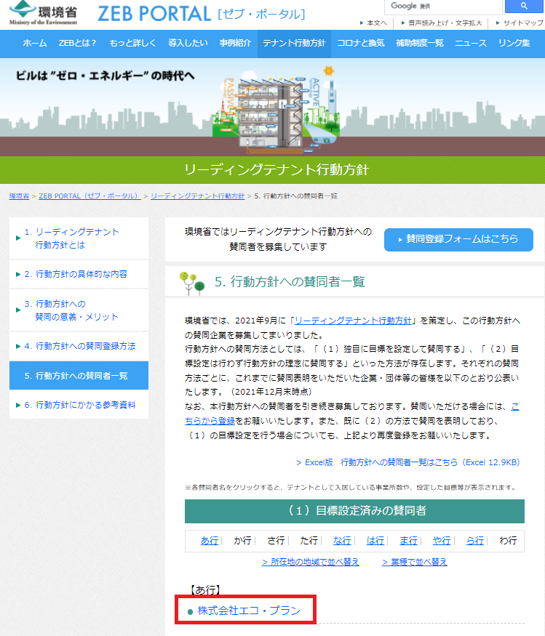Open the テナント行動方針 navigation tab

[295, 44]
